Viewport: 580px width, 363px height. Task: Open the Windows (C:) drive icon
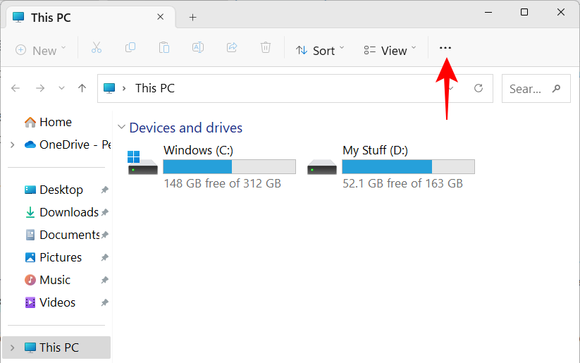point(142,162)
